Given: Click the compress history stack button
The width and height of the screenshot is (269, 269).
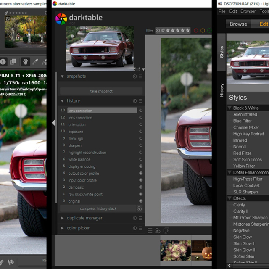Looking at the screenshot, I should pos(98,208).
